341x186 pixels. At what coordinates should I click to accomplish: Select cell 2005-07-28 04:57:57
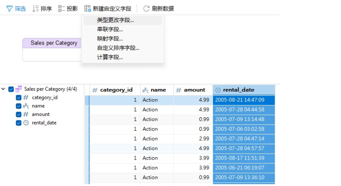point(244,149)
